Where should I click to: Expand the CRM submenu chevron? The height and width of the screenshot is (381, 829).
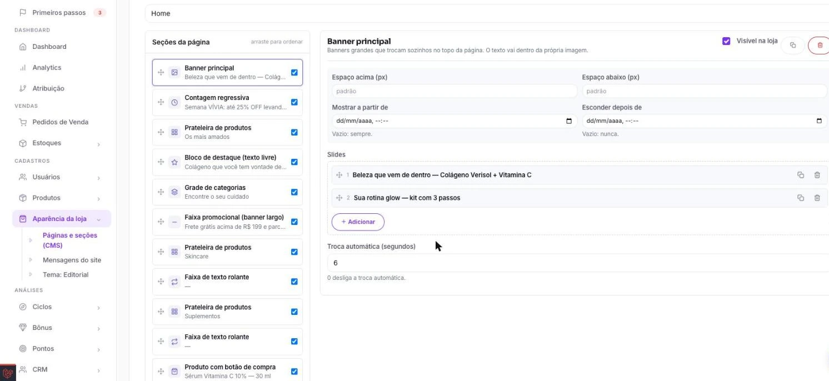[98, 370]
